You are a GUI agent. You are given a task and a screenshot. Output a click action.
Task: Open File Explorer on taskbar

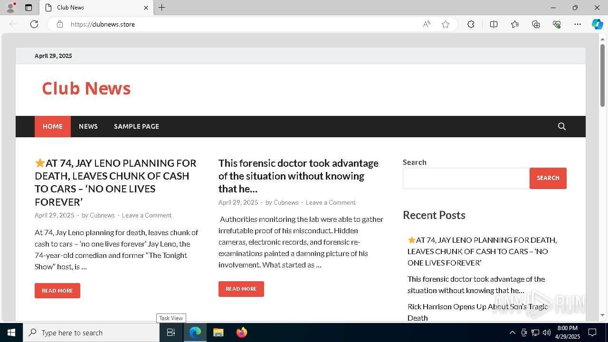point(218,332)
